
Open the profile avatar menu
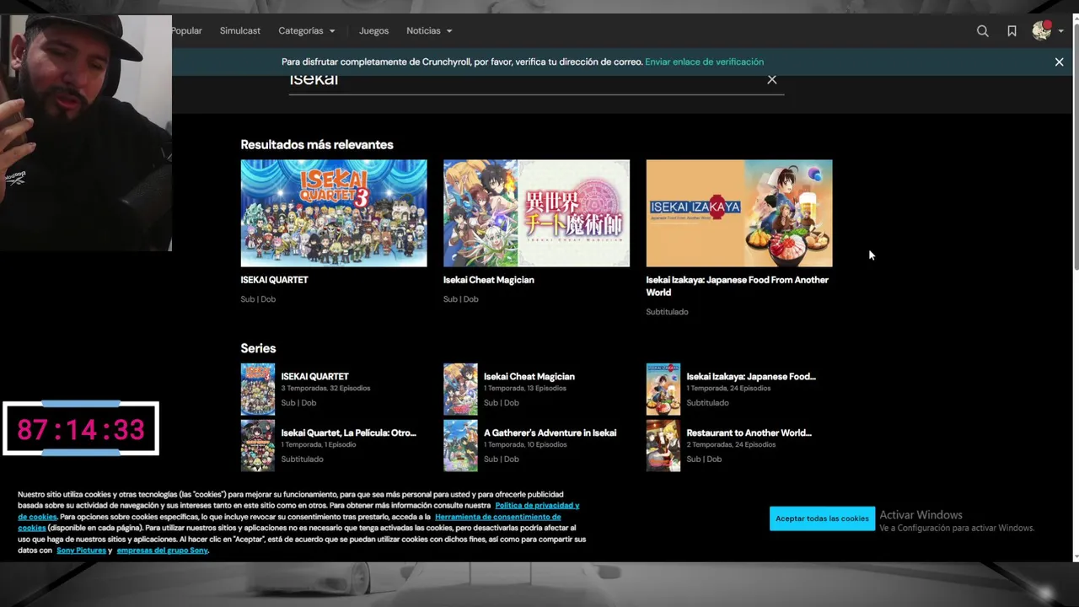(1041, 31)
